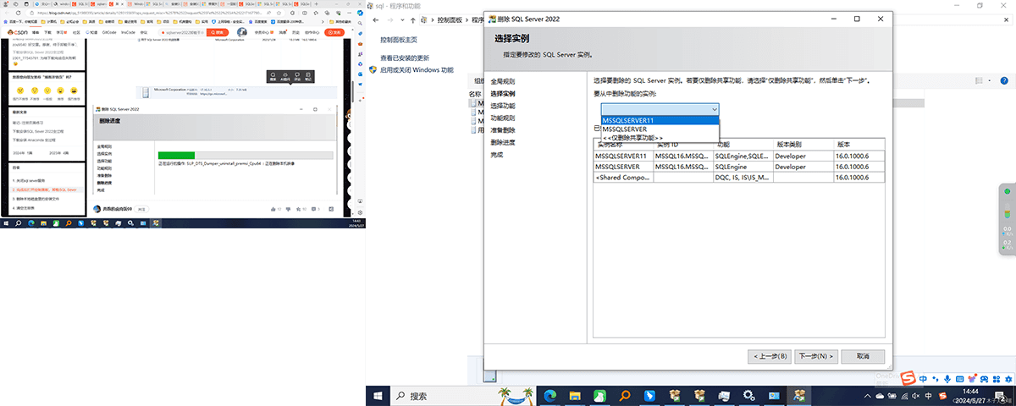
Task: Click step 准备删除 in setup sidebar
Action: point(502,130)
